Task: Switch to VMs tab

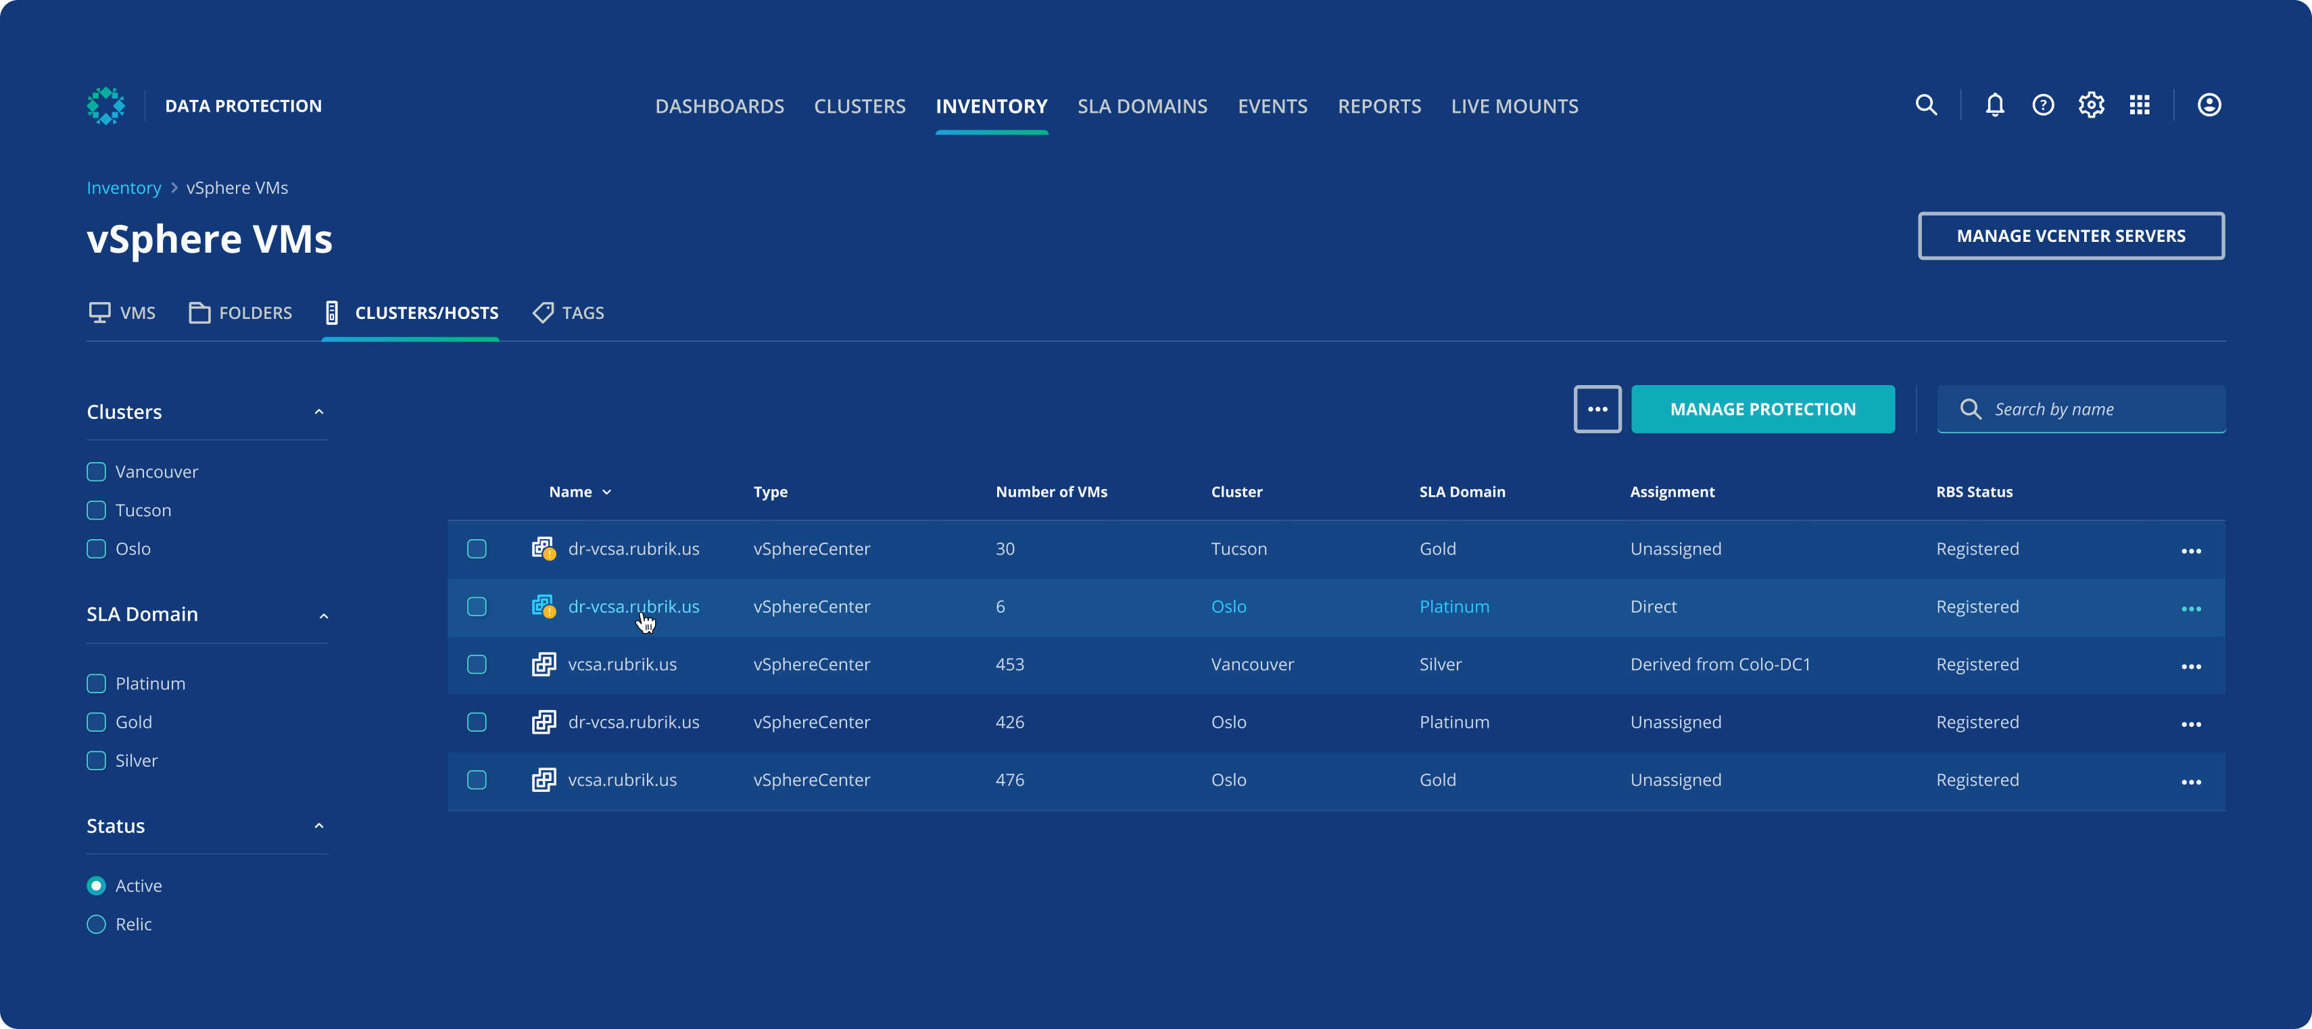Action: pyautogui.click(x=122, y=312)
